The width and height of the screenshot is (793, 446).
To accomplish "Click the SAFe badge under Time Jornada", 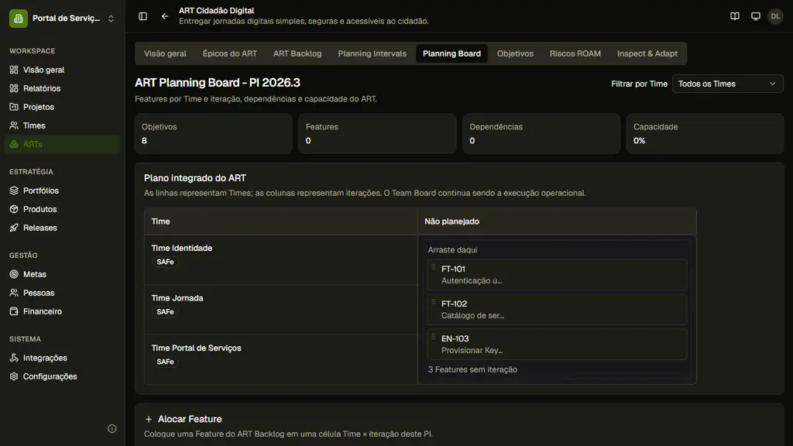I will point(165,312).
